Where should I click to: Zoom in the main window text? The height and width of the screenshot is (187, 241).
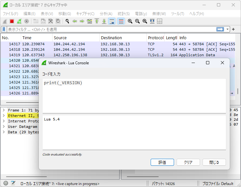click(130, 21)
